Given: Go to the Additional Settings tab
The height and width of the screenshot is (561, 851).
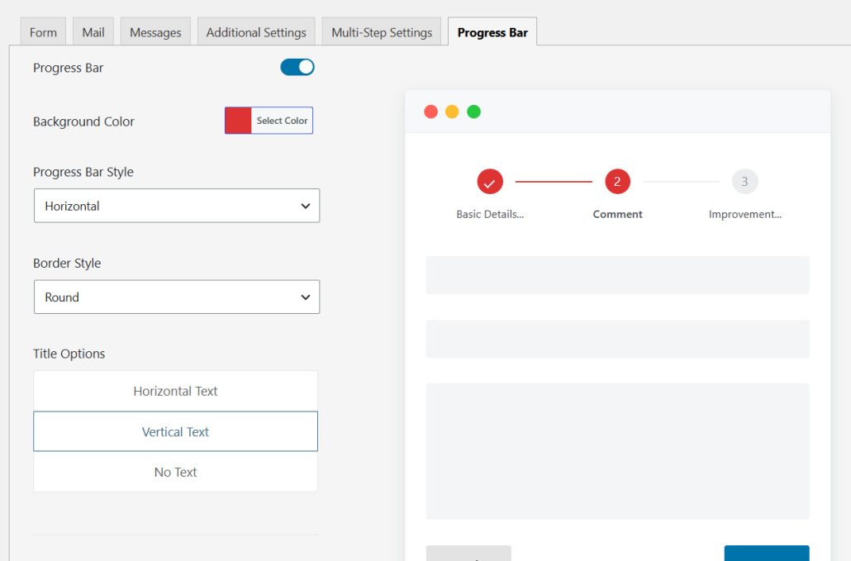Looking at the screenshot, I should coord(256,32).
